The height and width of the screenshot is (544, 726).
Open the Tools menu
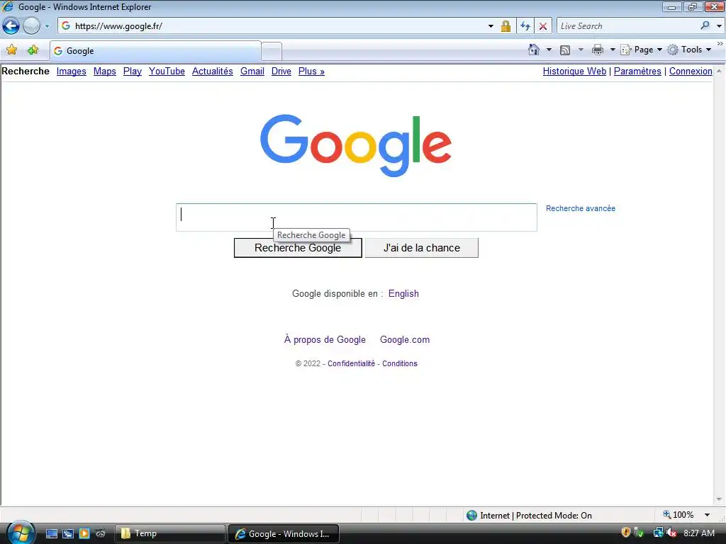click(x=689, y=50)
